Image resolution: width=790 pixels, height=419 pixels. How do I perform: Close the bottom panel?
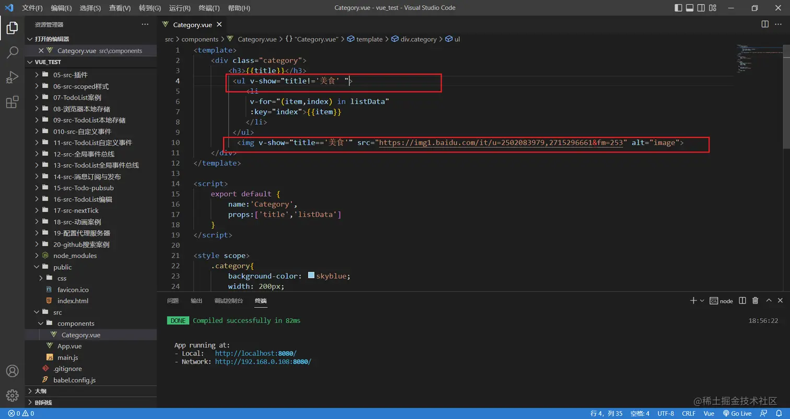tap(781, 301)
